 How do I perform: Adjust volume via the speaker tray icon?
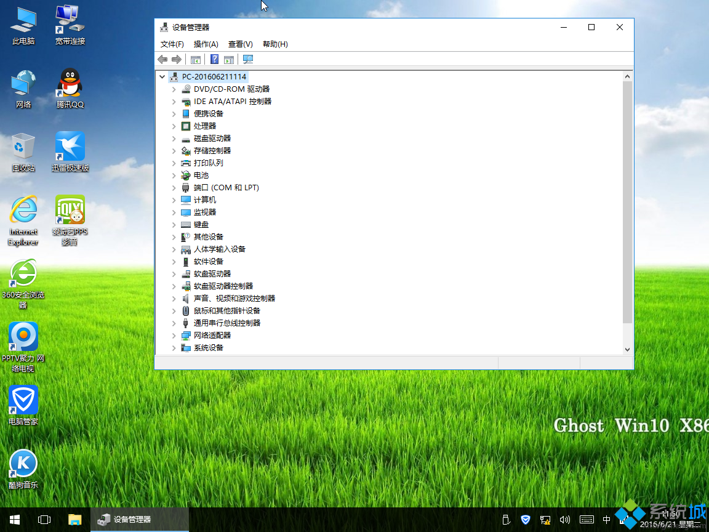click(566, 519)
